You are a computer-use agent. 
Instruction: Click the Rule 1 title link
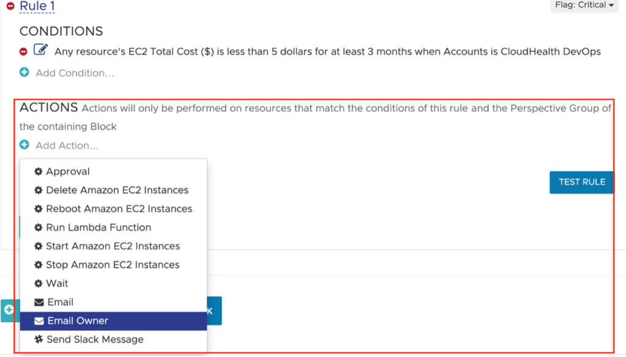tap(38, 6)
